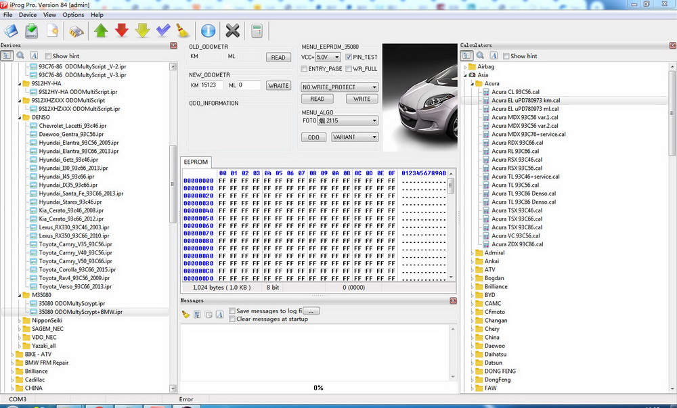Uncheck the PIN_TEST checkbox
This screenshot has width=677, height=408.
pos(349,57)
